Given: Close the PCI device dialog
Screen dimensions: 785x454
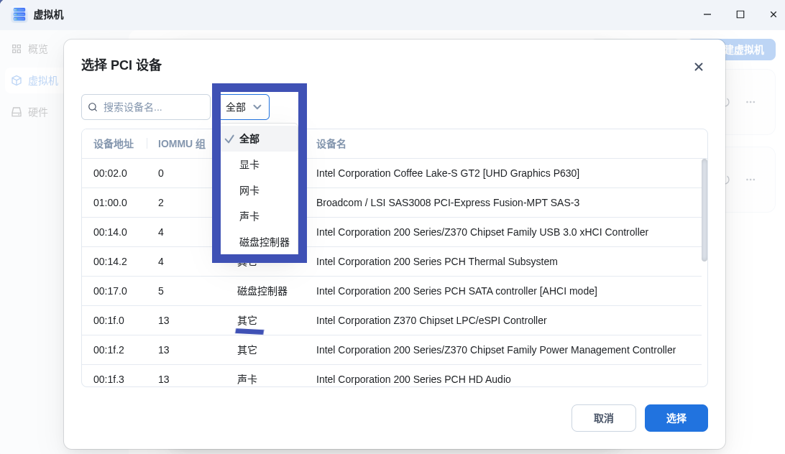Looking at the screenshot, I should point(698,67).
